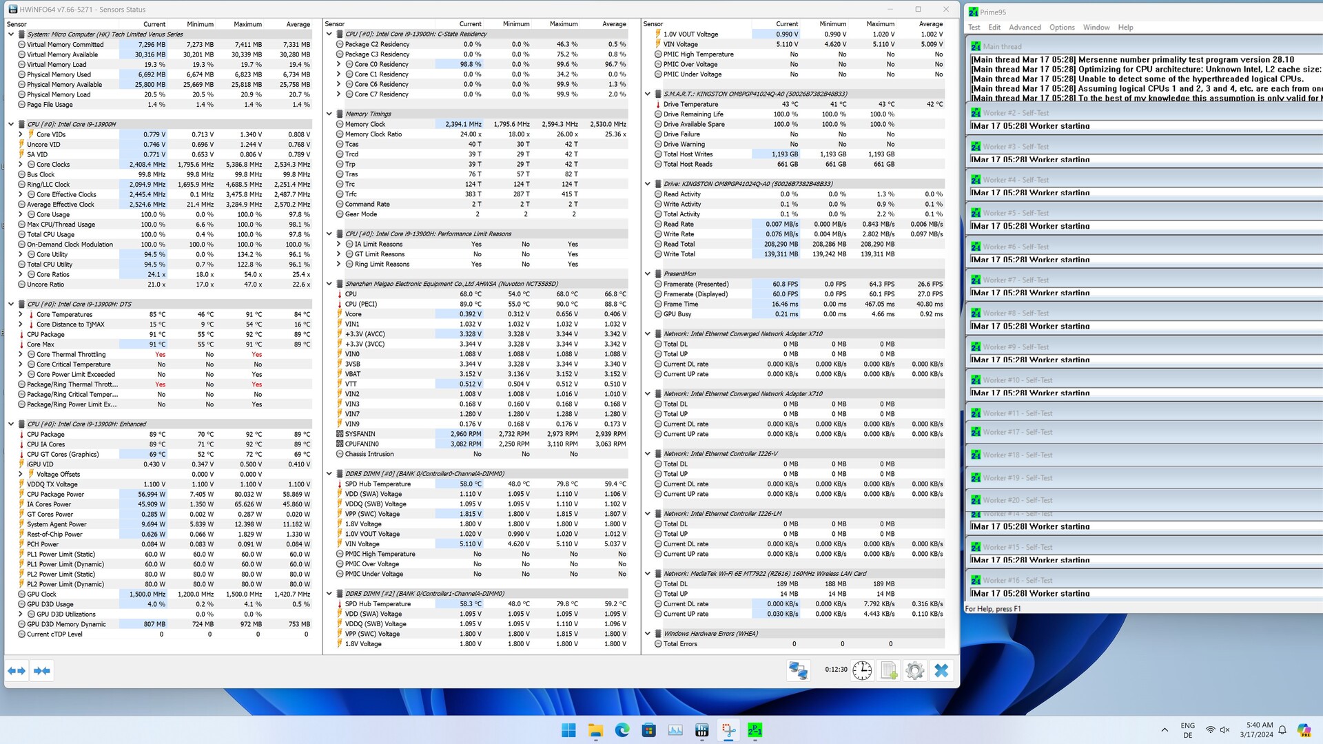
Task: Click the Maximum column header
Action: point(247,24)
